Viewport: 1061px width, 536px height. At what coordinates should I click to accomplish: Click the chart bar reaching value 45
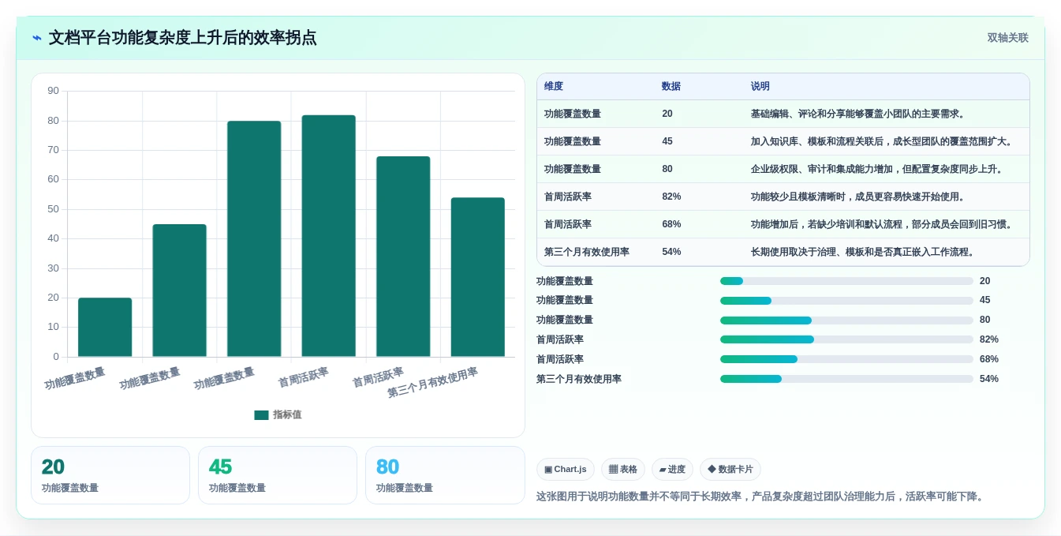(x=179, y=290)
